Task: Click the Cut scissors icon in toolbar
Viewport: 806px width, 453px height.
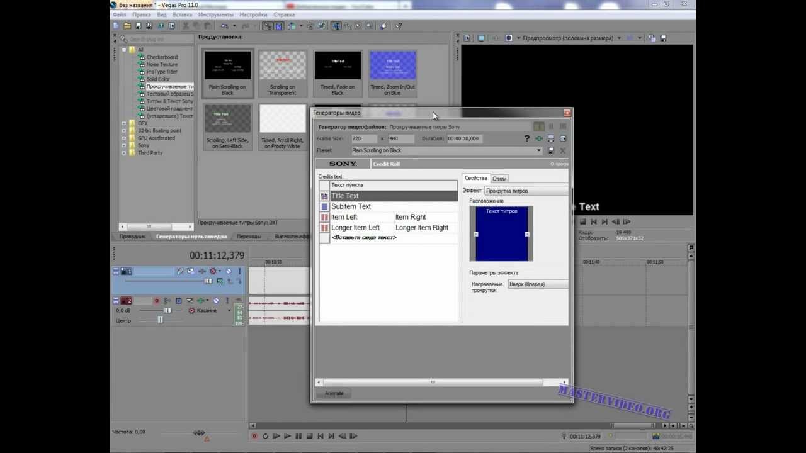Action: [186, 26]
